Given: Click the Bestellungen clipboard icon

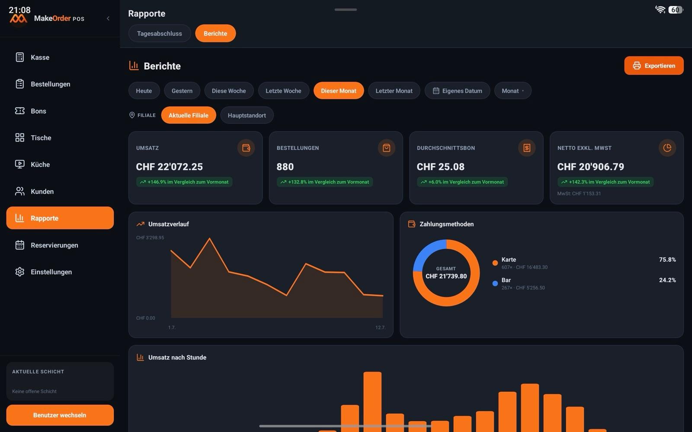Looking at the screenshot, I should pos(20,84).
